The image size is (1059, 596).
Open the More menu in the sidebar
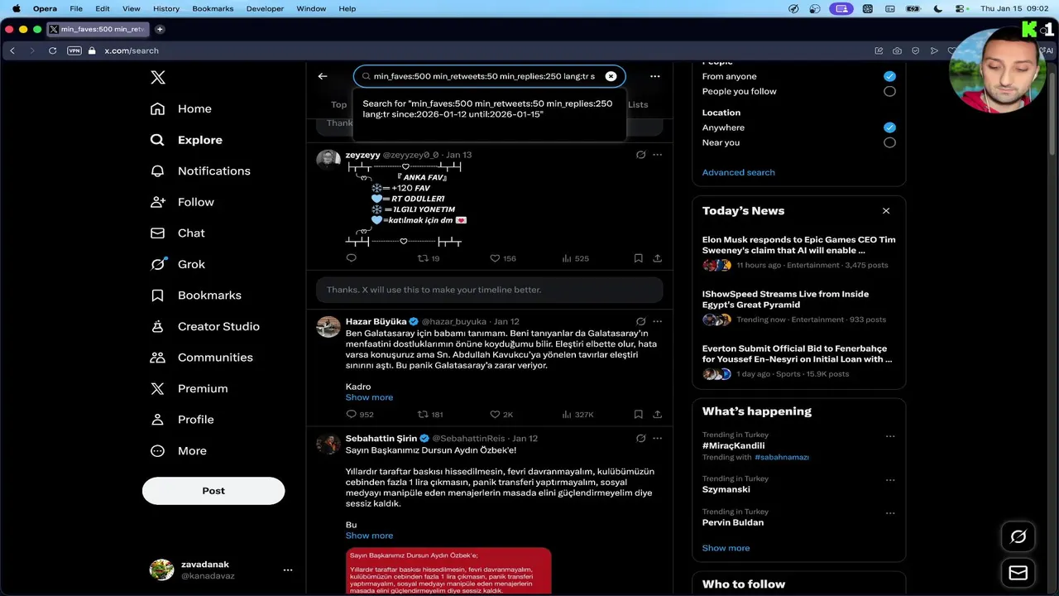tap(179, 451)
